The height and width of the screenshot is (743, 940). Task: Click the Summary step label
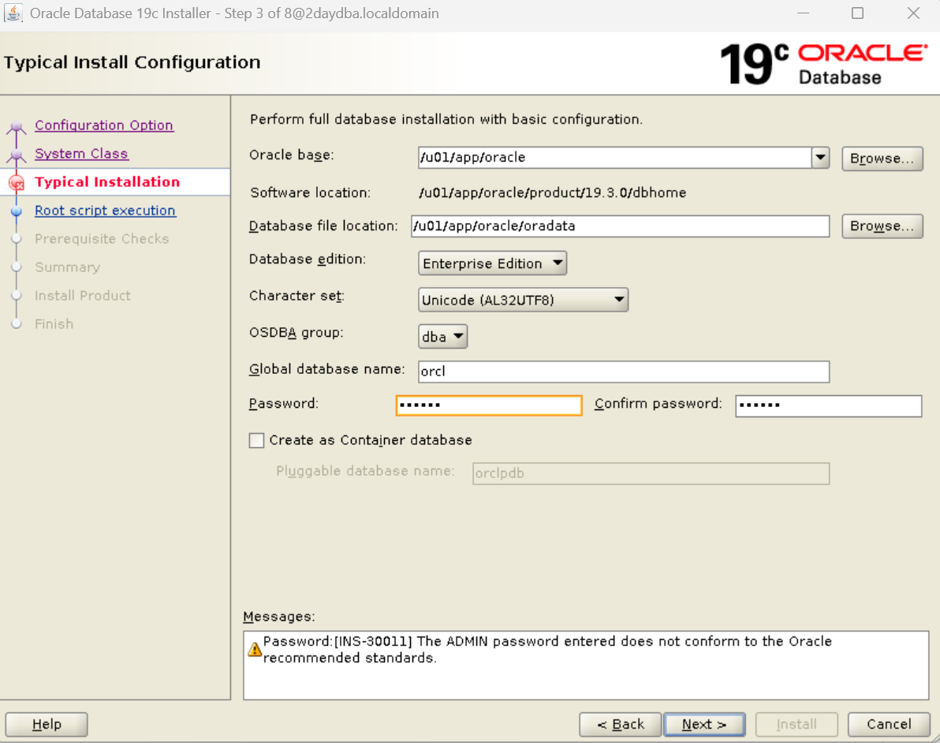point(67,267)
